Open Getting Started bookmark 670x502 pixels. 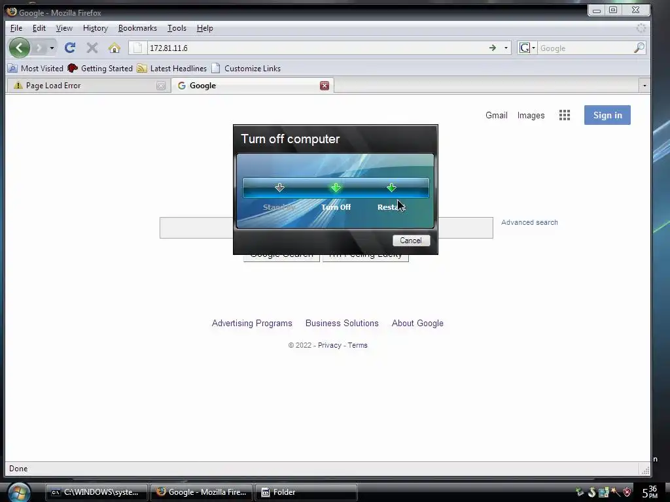tap(100, 68)
